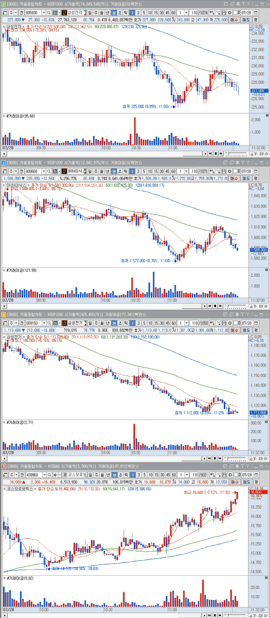Click text T icon in 삼성전자 title bar
Viewport: 270px width, 618px height.
pyautogui.click(x=243, y=4)
